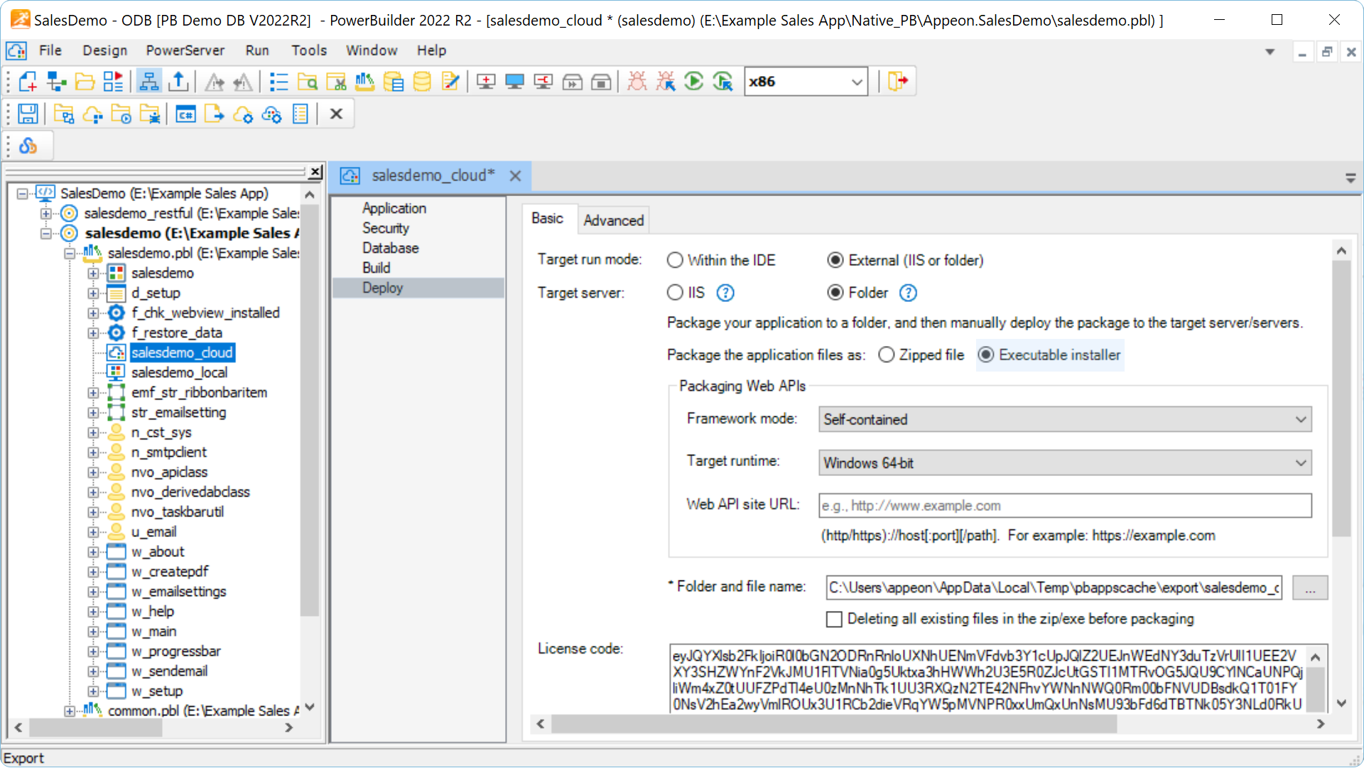The image size is (1364, 768).
Task: Click the Deploy workspace monitor icon
Action: click(x=543, y=82)
